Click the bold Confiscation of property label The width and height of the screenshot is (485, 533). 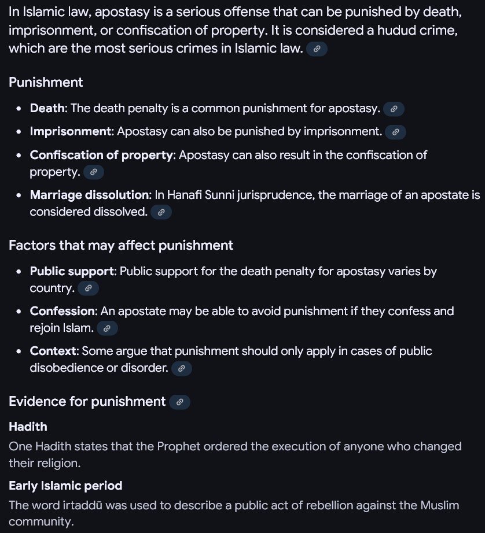102,155
